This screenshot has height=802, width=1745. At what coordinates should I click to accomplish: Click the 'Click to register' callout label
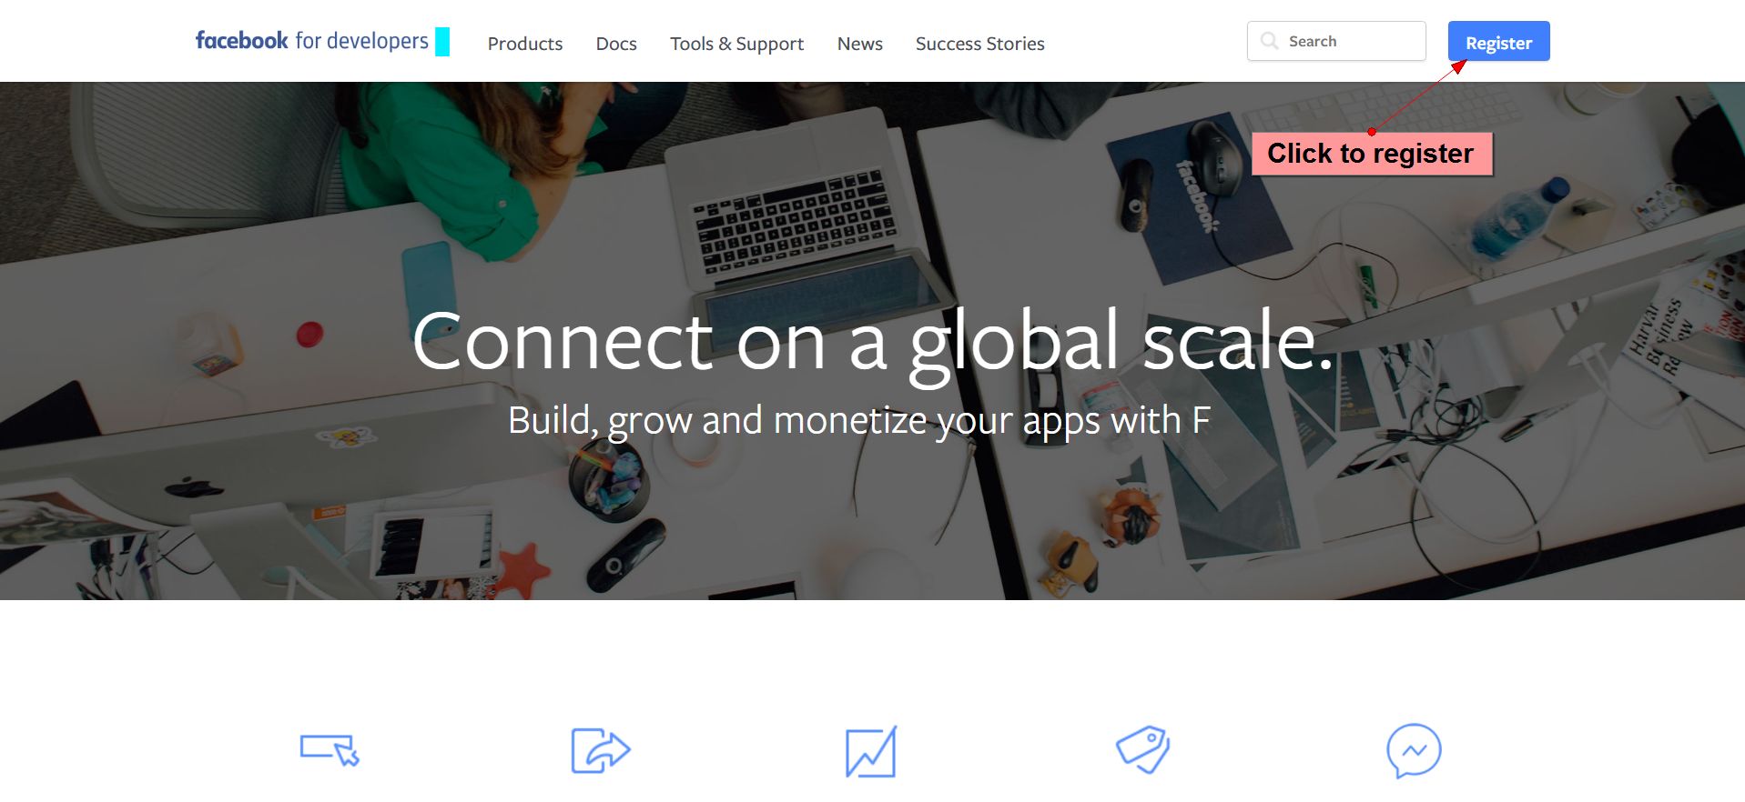point(1372,154)
